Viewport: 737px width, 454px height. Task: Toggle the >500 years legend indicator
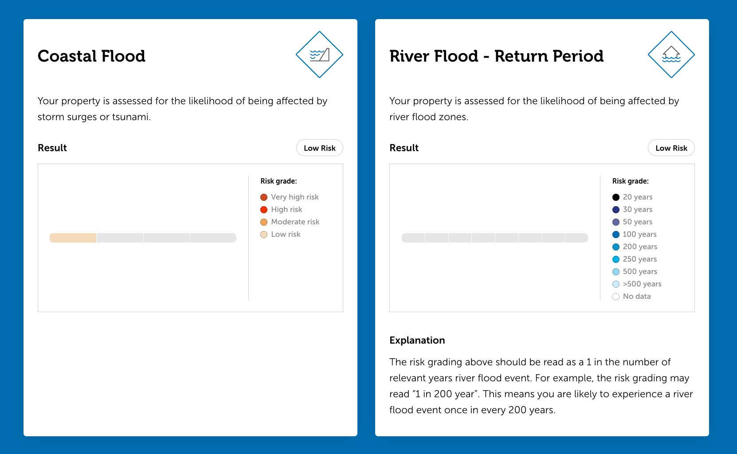click(x=615, y=284)
